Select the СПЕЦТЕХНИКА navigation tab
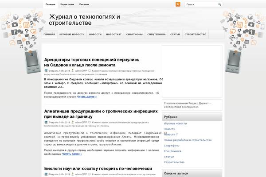The width and height of the screenshot is (266, 177). (x=156, y=35)
